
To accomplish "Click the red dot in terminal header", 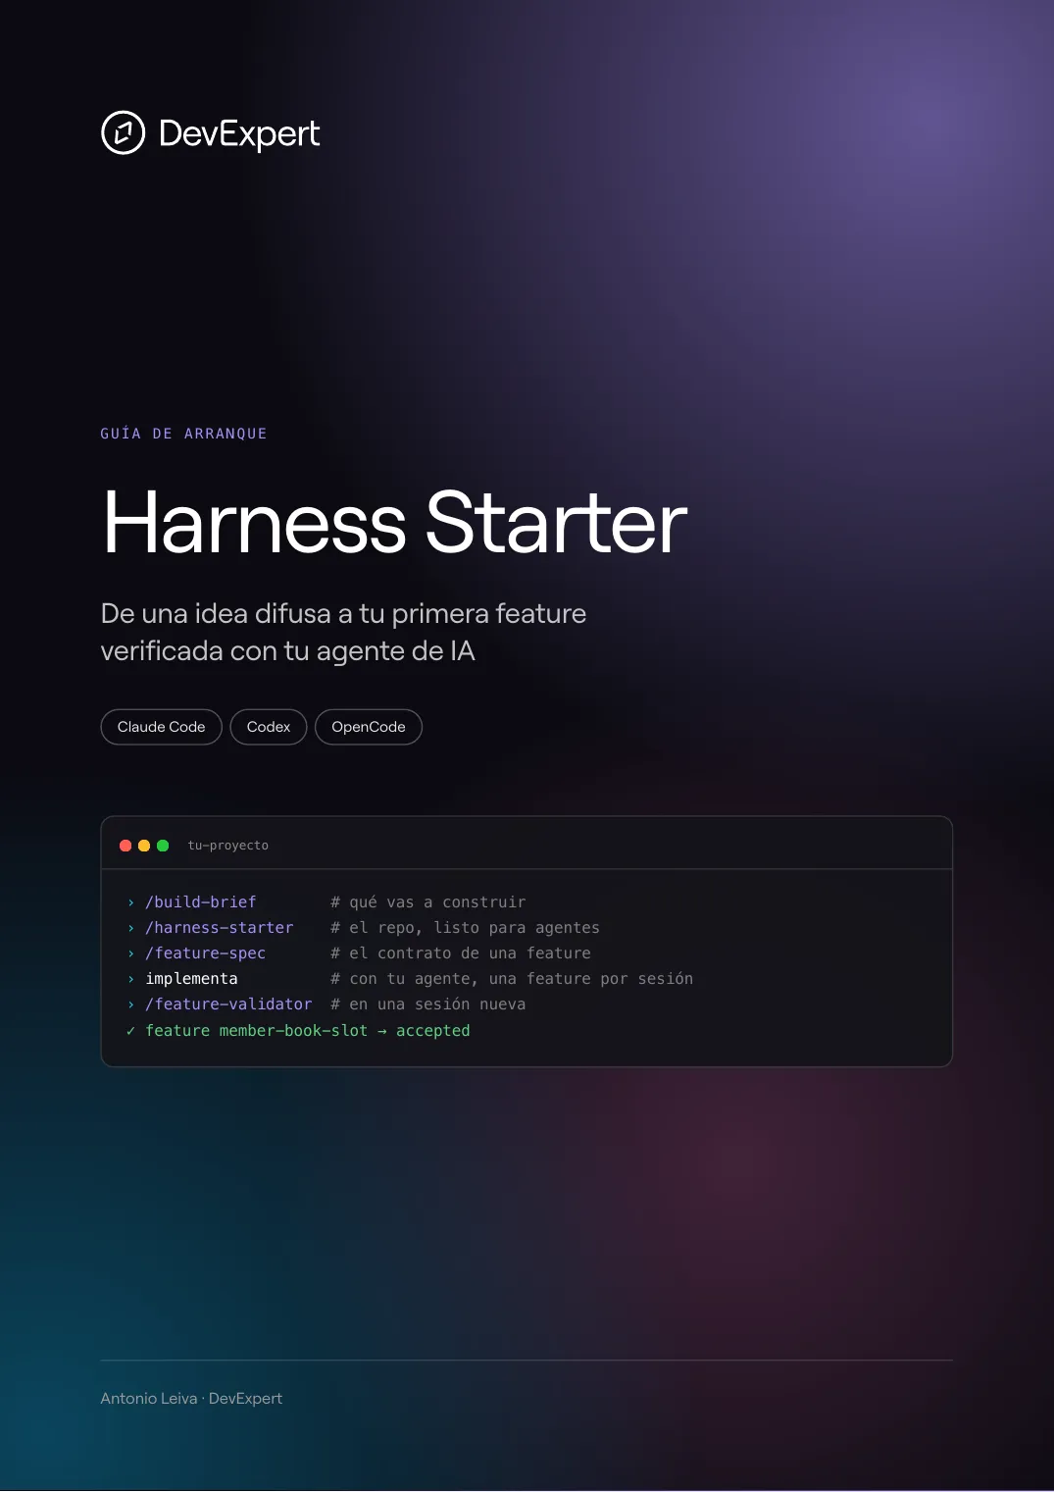I will point(125,846).
